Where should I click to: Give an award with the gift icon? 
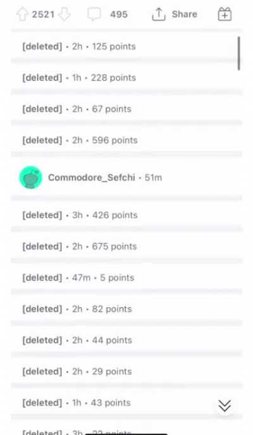pyautogui.click(x=225, y=14)
